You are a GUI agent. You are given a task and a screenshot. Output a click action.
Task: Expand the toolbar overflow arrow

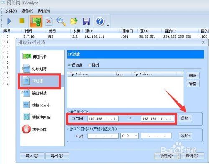tap(108, 26)
